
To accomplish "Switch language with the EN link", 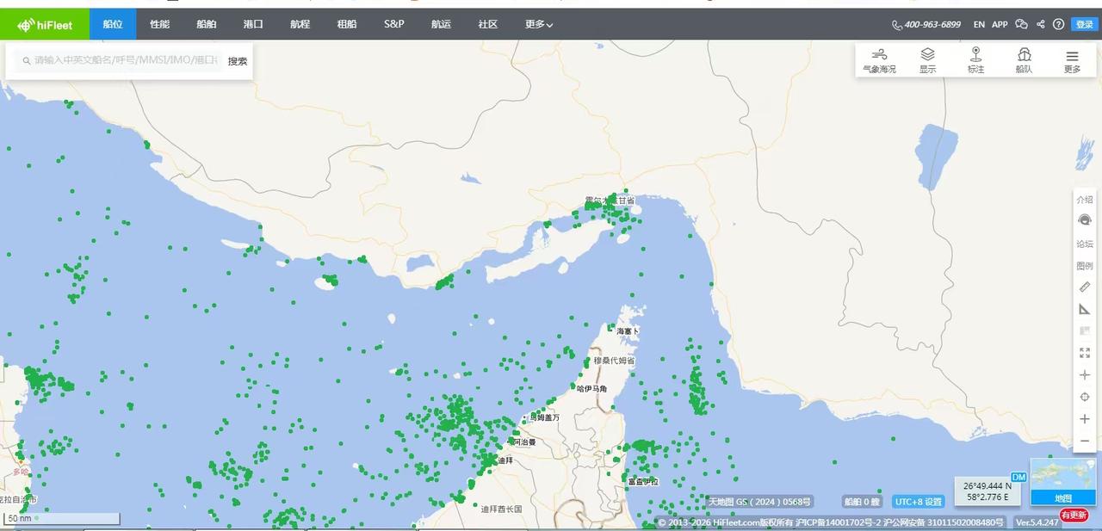I will pos(979,25).
